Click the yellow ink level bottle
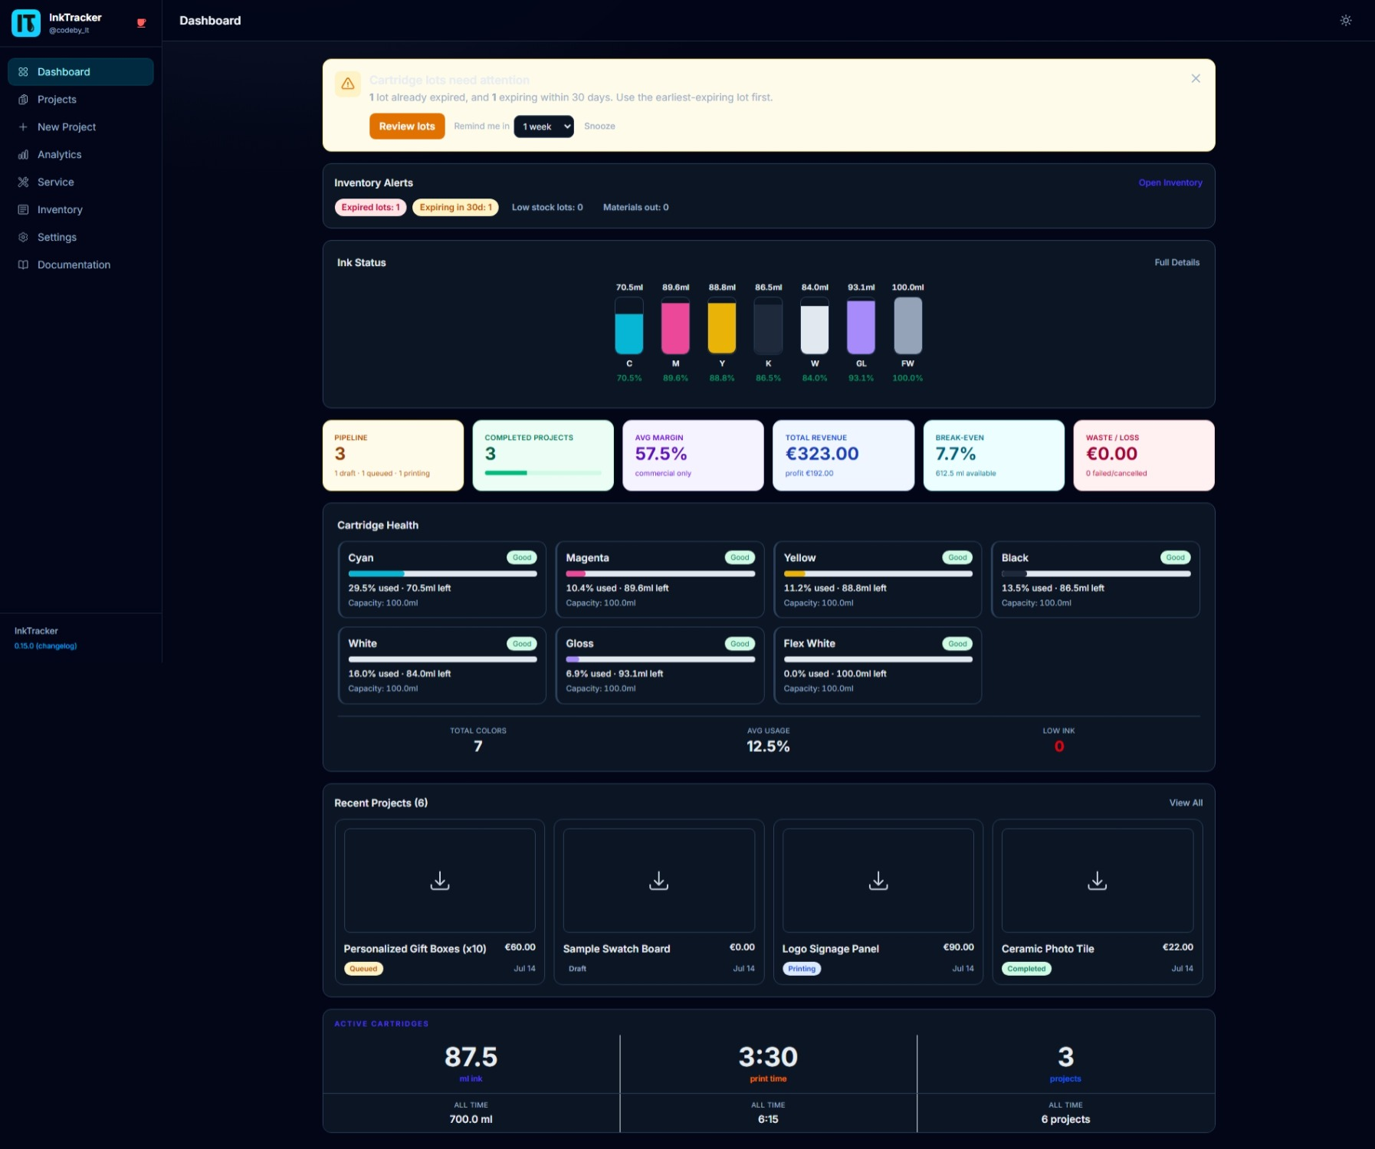 pos(722,326)
